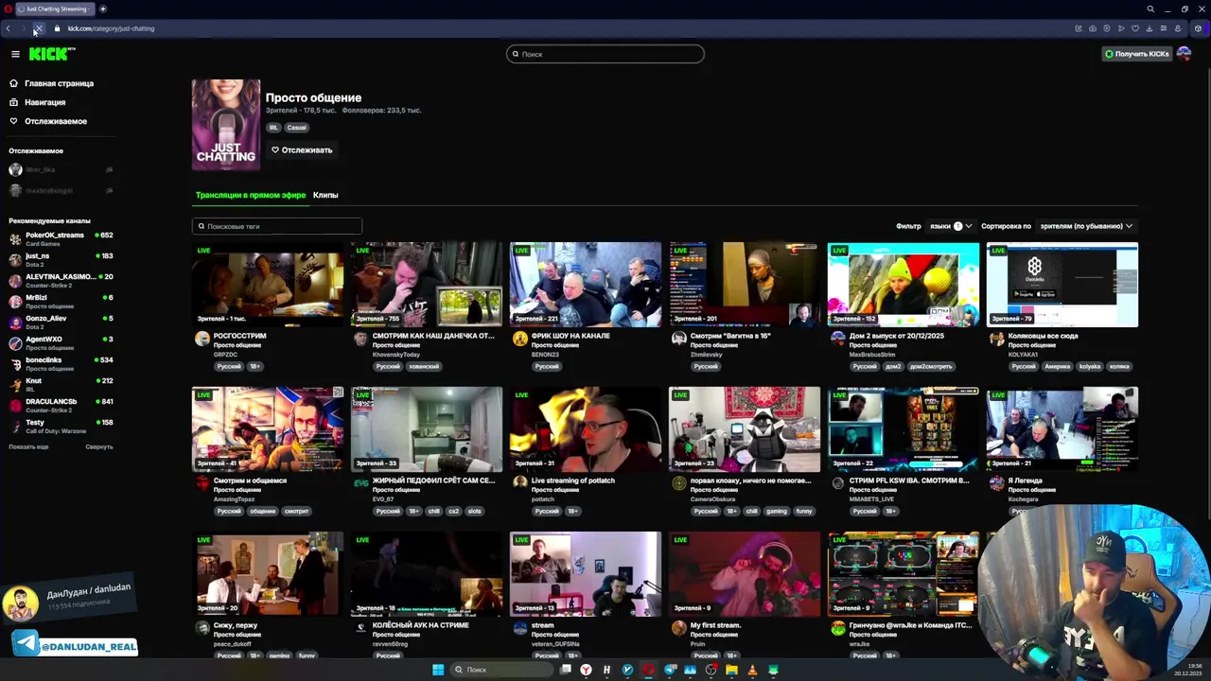Open РОСГОССТРИМ stream thumbnail
Viewport: 1211px width, 681px height.
coord(268,285)
